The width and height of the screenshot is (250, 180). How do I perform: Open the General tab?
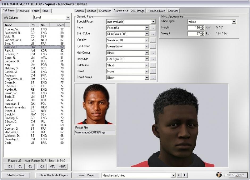coord(80,11)
